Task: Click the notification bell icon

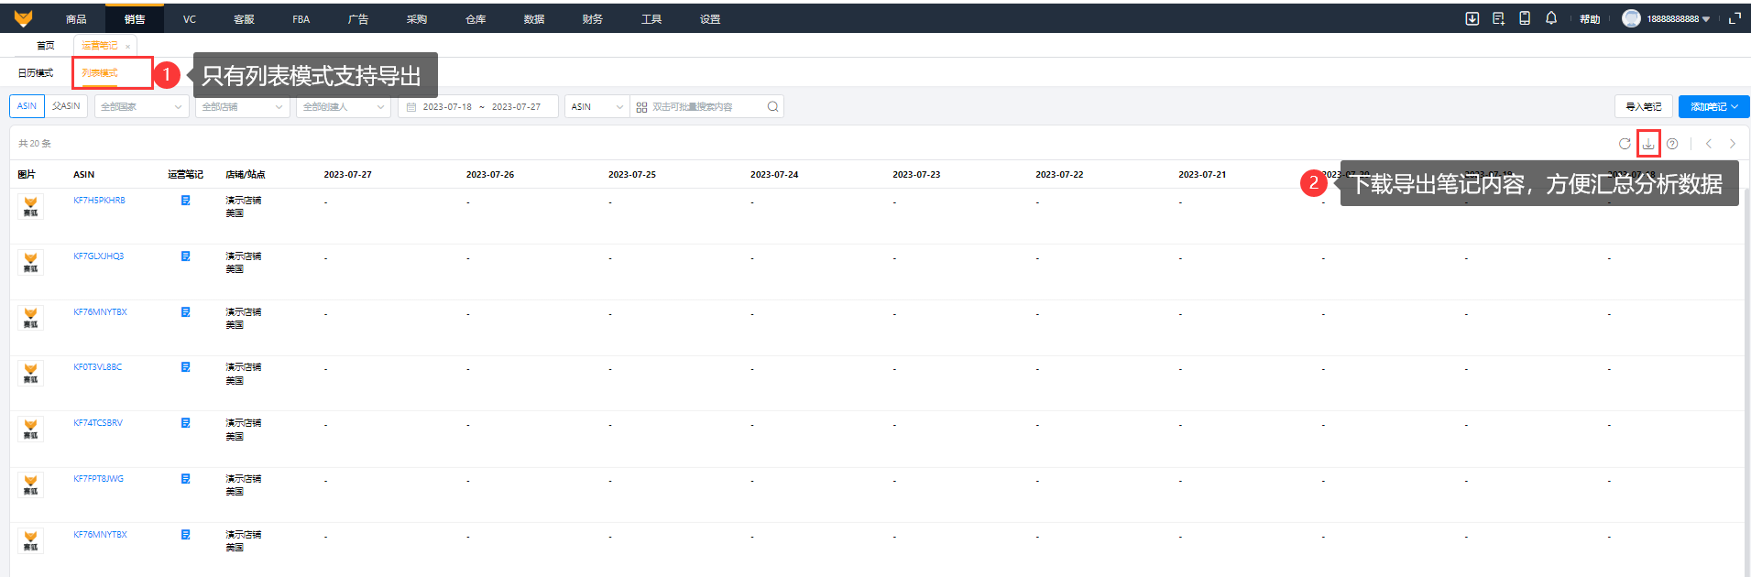Action: 1551,18
